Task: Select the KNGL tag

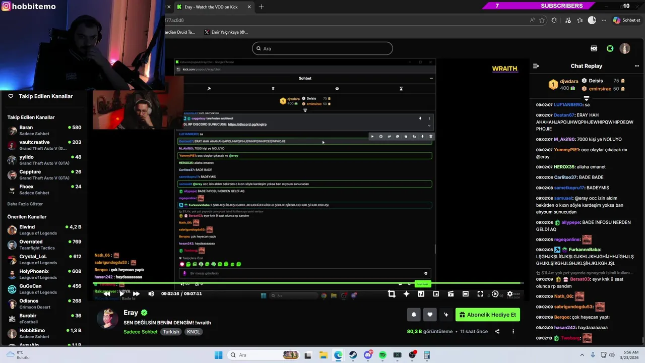Action: point(193,332)
